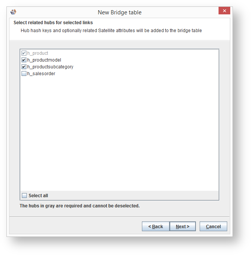
Task: Click the empty area of the hubs list
Action: (x=119, y=132)
